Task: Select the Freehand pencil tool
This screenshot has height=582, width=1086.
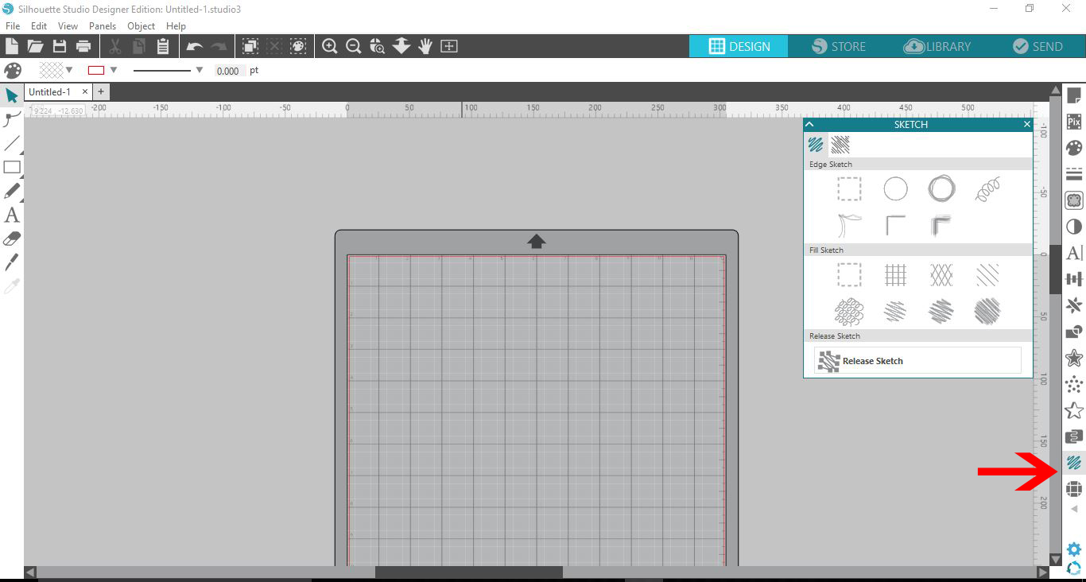Action: pyautogui.click(x=12, y=191)
